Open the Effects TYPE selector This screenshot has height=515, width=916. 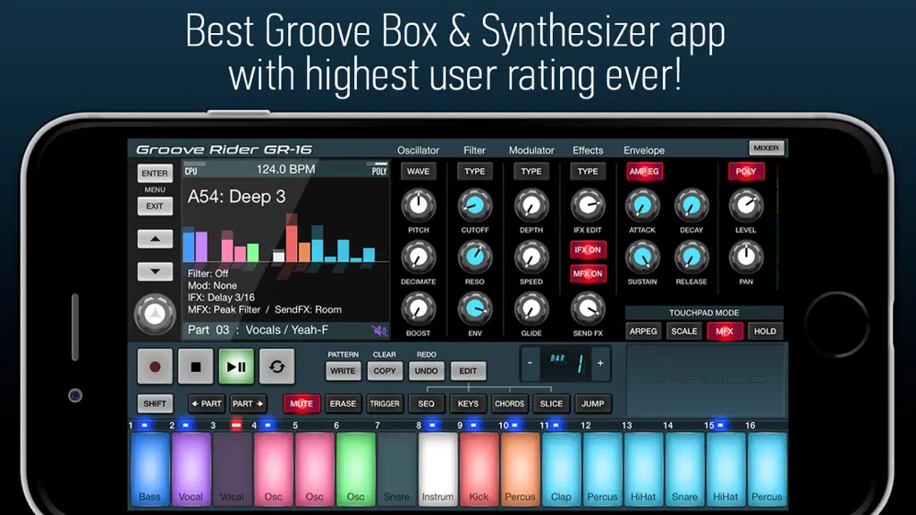[x=588, y=171]
